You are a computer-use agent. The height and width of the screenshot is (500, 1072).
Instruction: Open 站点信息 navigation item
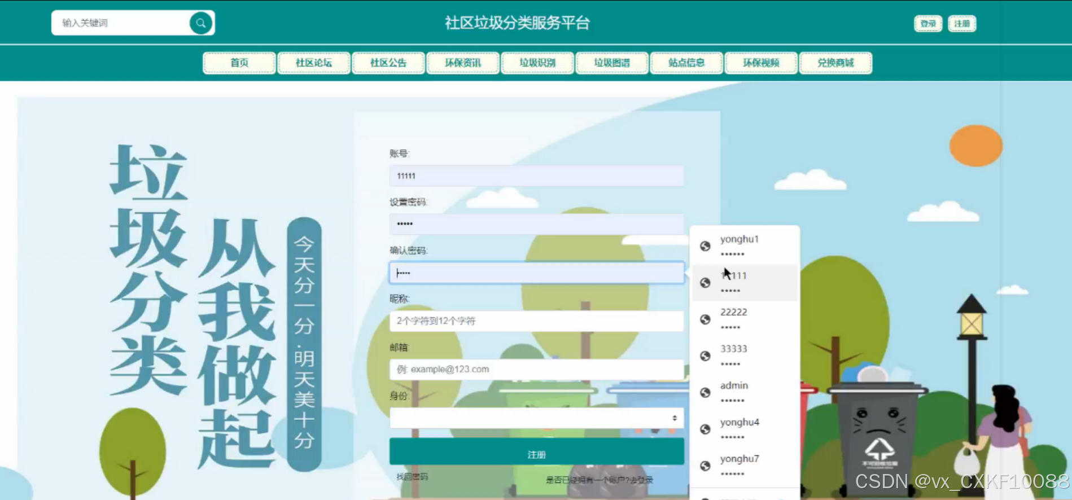pos(686,63)
